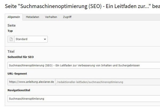160x107 pixels.
Task: Click the page document icon beside Standard
Action: 11,39
